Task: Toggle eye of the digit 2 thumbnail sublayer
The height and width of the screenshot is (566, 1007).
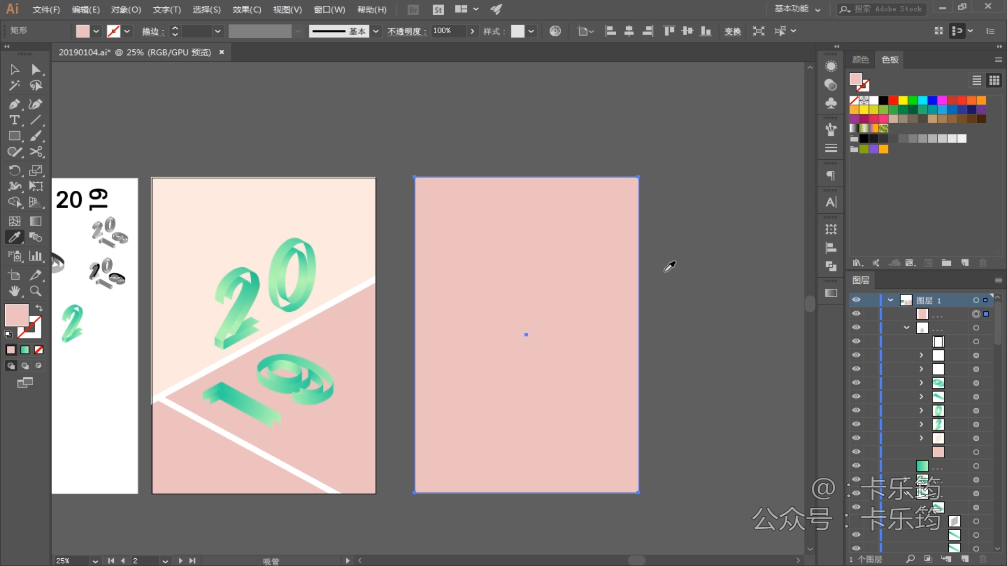Action: (x=856, y=424)
